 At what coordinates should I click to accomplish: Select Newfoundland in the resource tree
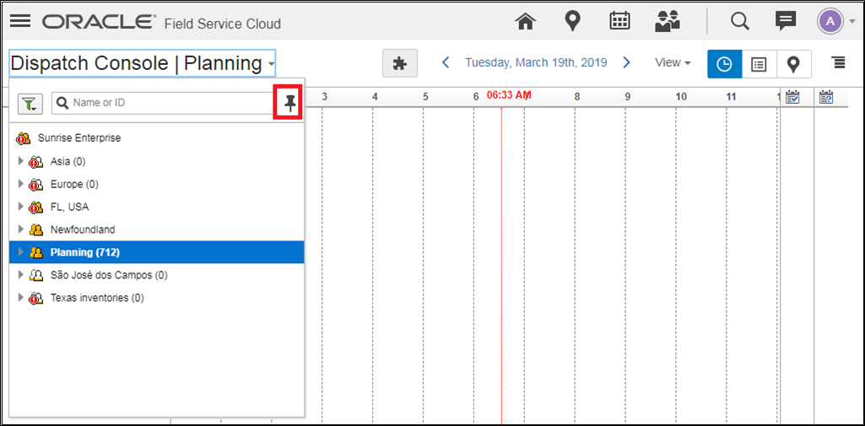coord(82,229)
